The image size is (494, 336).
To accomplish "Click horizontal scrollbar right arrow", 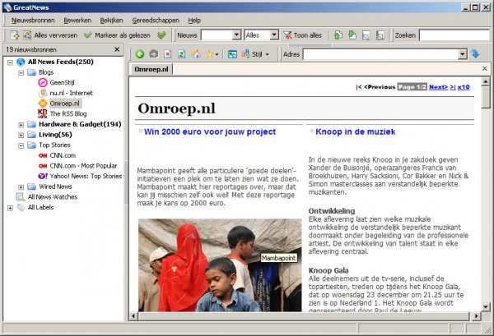I will [477, 316].
